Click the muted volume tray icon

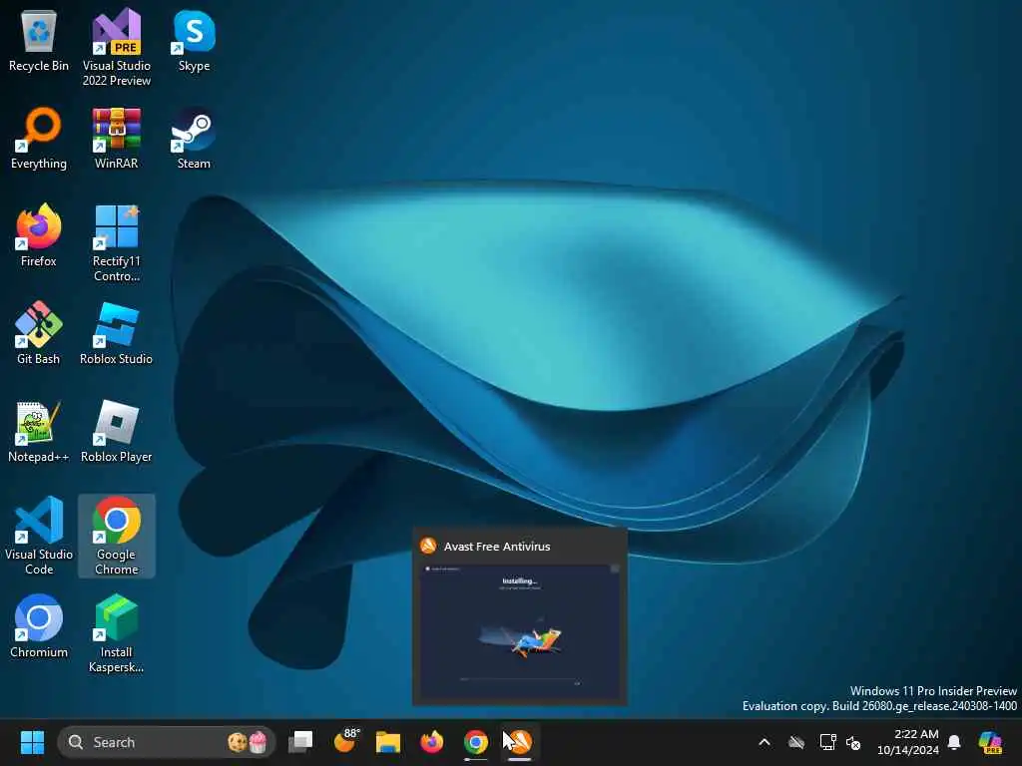853,742
